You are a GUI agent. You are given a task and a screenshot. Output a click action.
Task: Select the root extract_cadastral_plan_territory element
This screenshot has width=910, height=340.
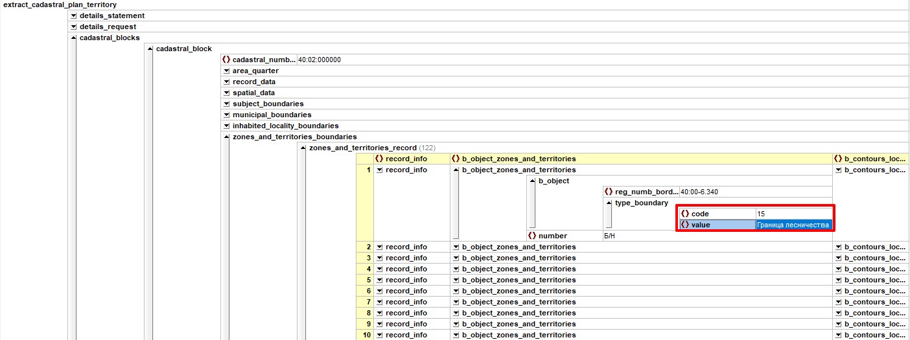point(60,5)
